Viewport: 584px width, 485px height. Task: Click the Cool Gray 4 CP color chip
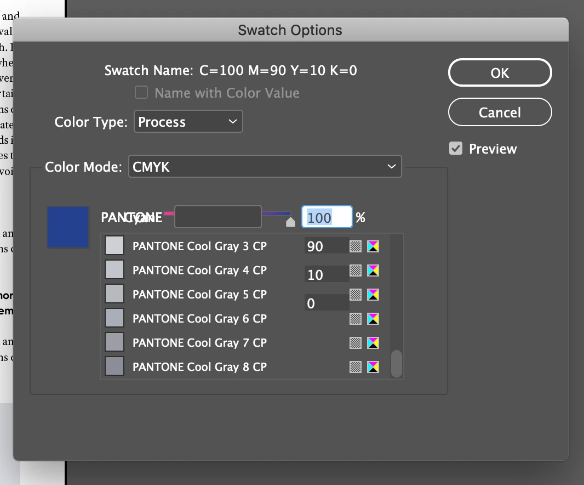114,269
